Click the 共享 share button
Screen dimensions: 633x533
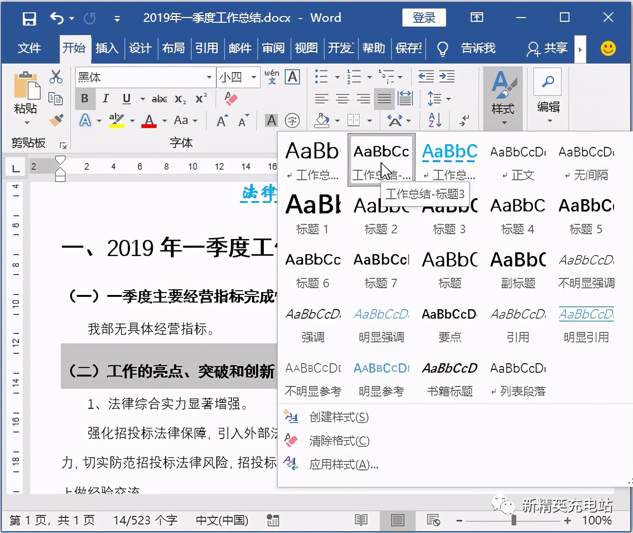pyautogui.click(x=547, y=48)
